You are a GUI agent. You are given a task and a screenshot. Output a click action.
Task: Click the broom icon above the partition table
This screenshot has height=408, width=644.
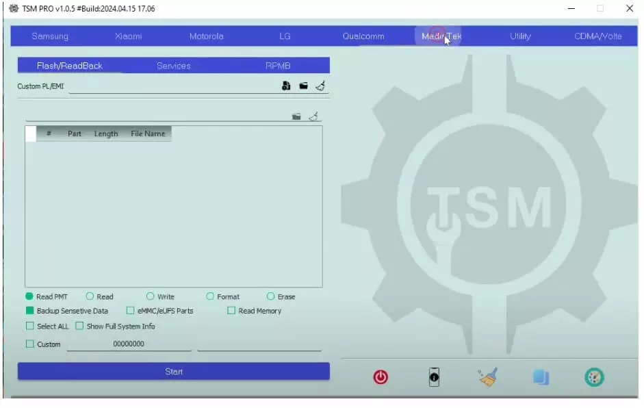point(313,116)
